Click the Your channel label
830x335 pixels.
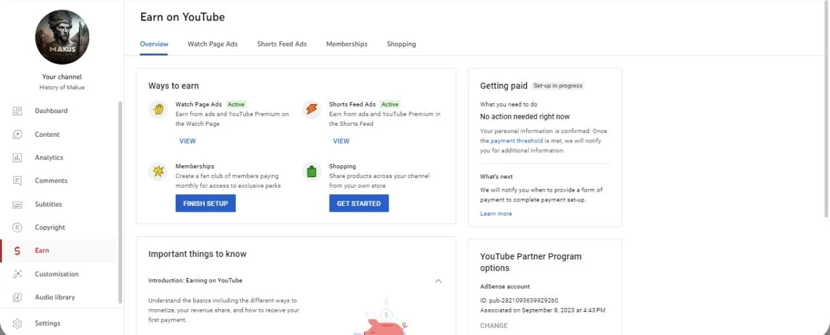point(62,77)
